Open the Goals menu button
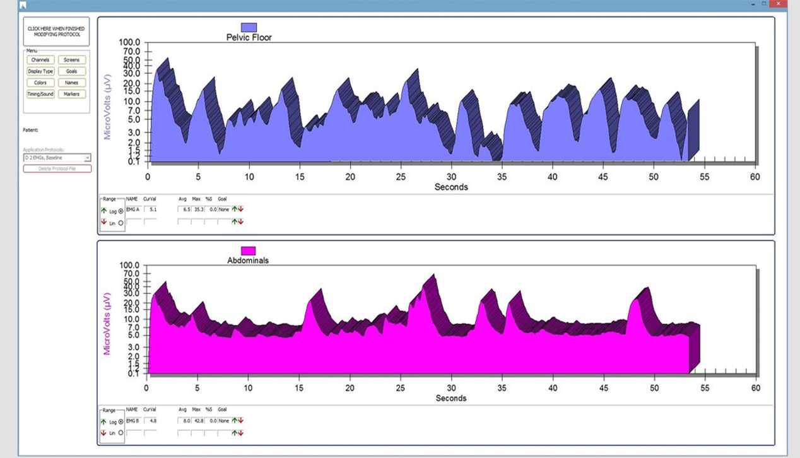The image size is (800, 458). coord(71,71)
